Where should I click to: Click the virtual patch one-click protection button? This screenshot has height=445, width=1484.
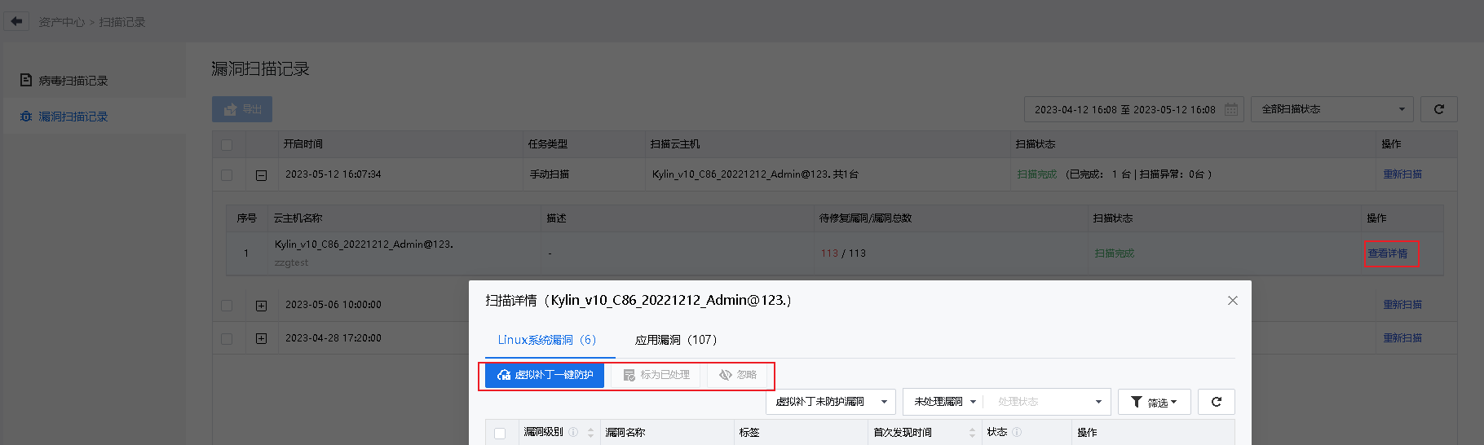click(x=545, y=375)
